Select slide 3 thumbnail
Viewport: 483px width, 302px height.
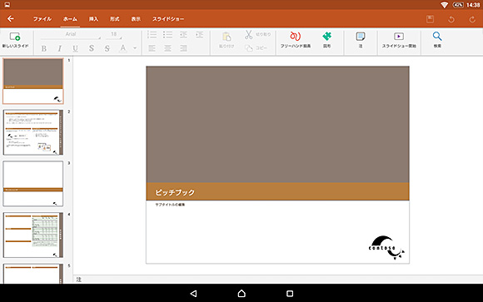(33, 184)
